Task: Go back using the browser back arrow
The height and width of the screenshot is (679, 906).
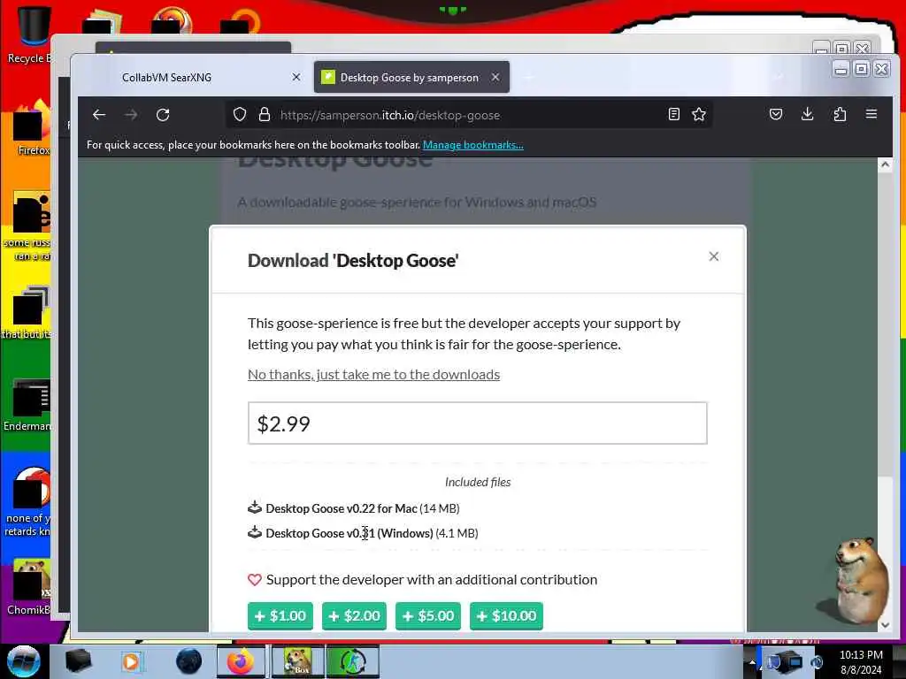Action: (99, 114)
